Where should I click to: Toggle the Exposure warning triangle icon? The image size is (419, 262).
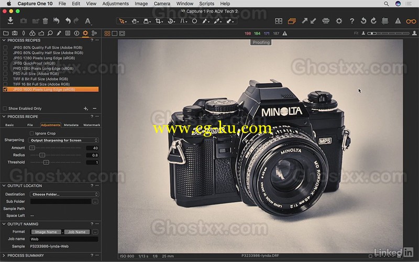[398, 21]
